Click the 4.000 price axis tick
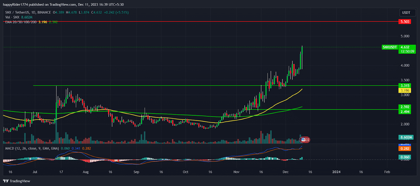Viewport: 420px width, 186px height. (x=405, y=65)
